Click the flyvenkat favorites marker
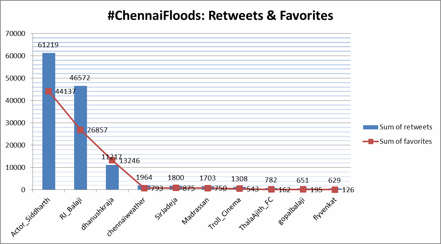 pyautogui.click(x=335, y=190)
